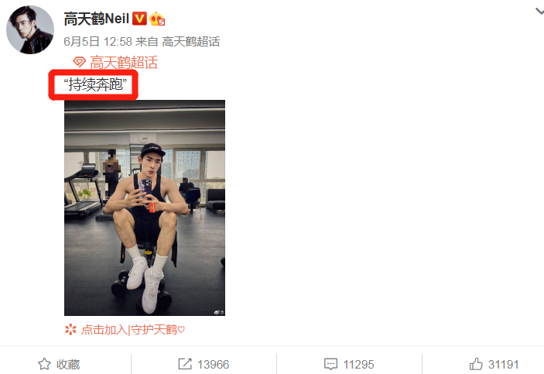The height and width of the screenshot is (374, 544).
Task: Click the star favorite icon
Action: (44, 364)
